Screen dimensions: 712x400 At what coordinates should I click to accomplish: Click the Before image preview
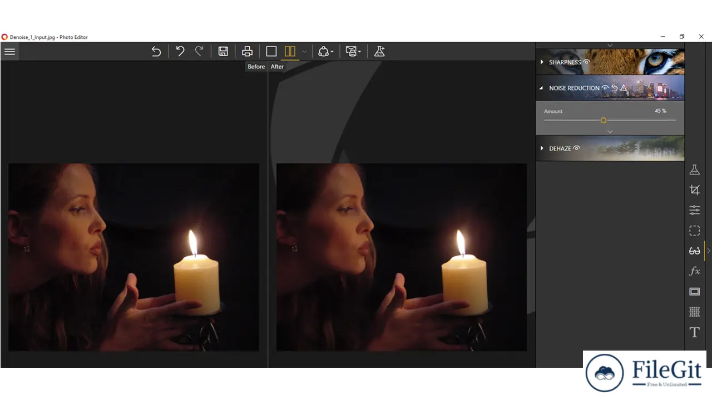(133, 257)
